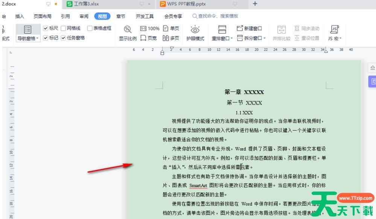Open the 会员专享 member exclusive tab

173,16
